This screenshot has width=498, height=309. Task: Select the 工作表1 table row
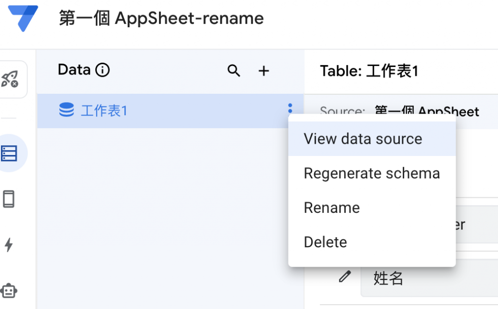click(x=170, y=111)
